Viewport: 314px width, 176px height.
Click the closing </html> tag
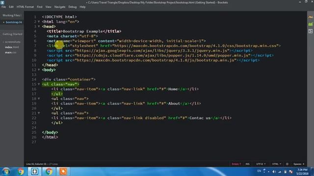point(50,137)
